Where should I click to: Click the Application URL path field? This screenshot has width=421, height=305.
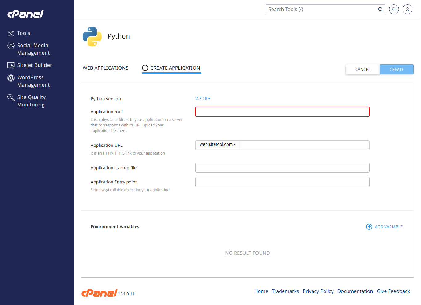click(305, 145)
